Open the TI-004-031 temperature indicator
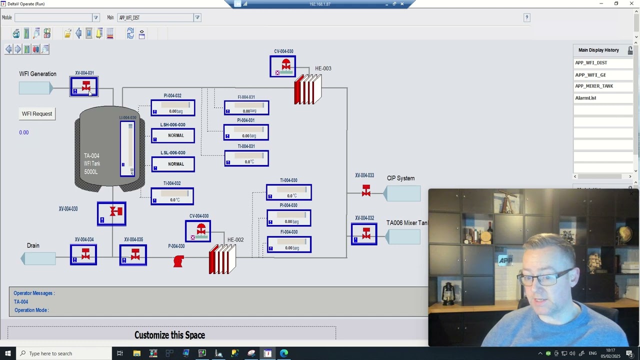 click(x=246, y=158)
